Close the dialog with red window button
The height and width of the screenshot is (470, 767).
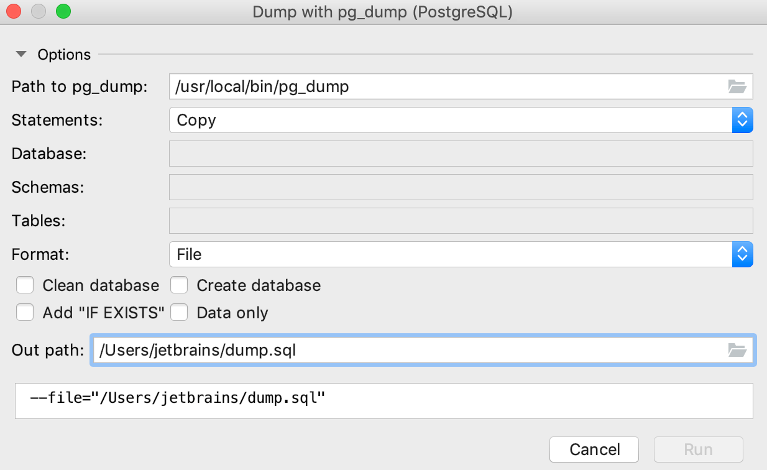(x=14, y=12)
